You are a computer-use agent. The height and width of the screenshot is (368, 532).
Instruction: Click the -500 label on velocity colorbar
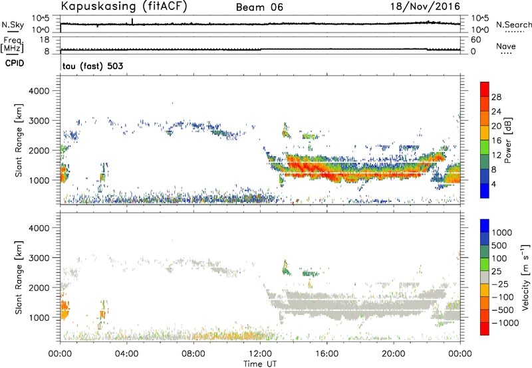[x=503, y=310]
